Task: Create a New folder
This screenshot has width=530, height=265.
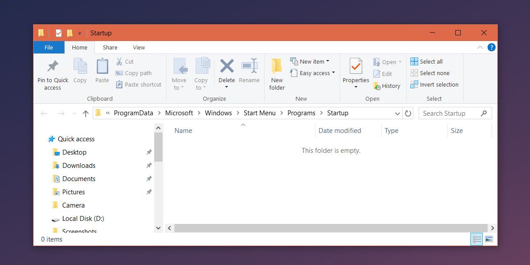Action: 277,74
